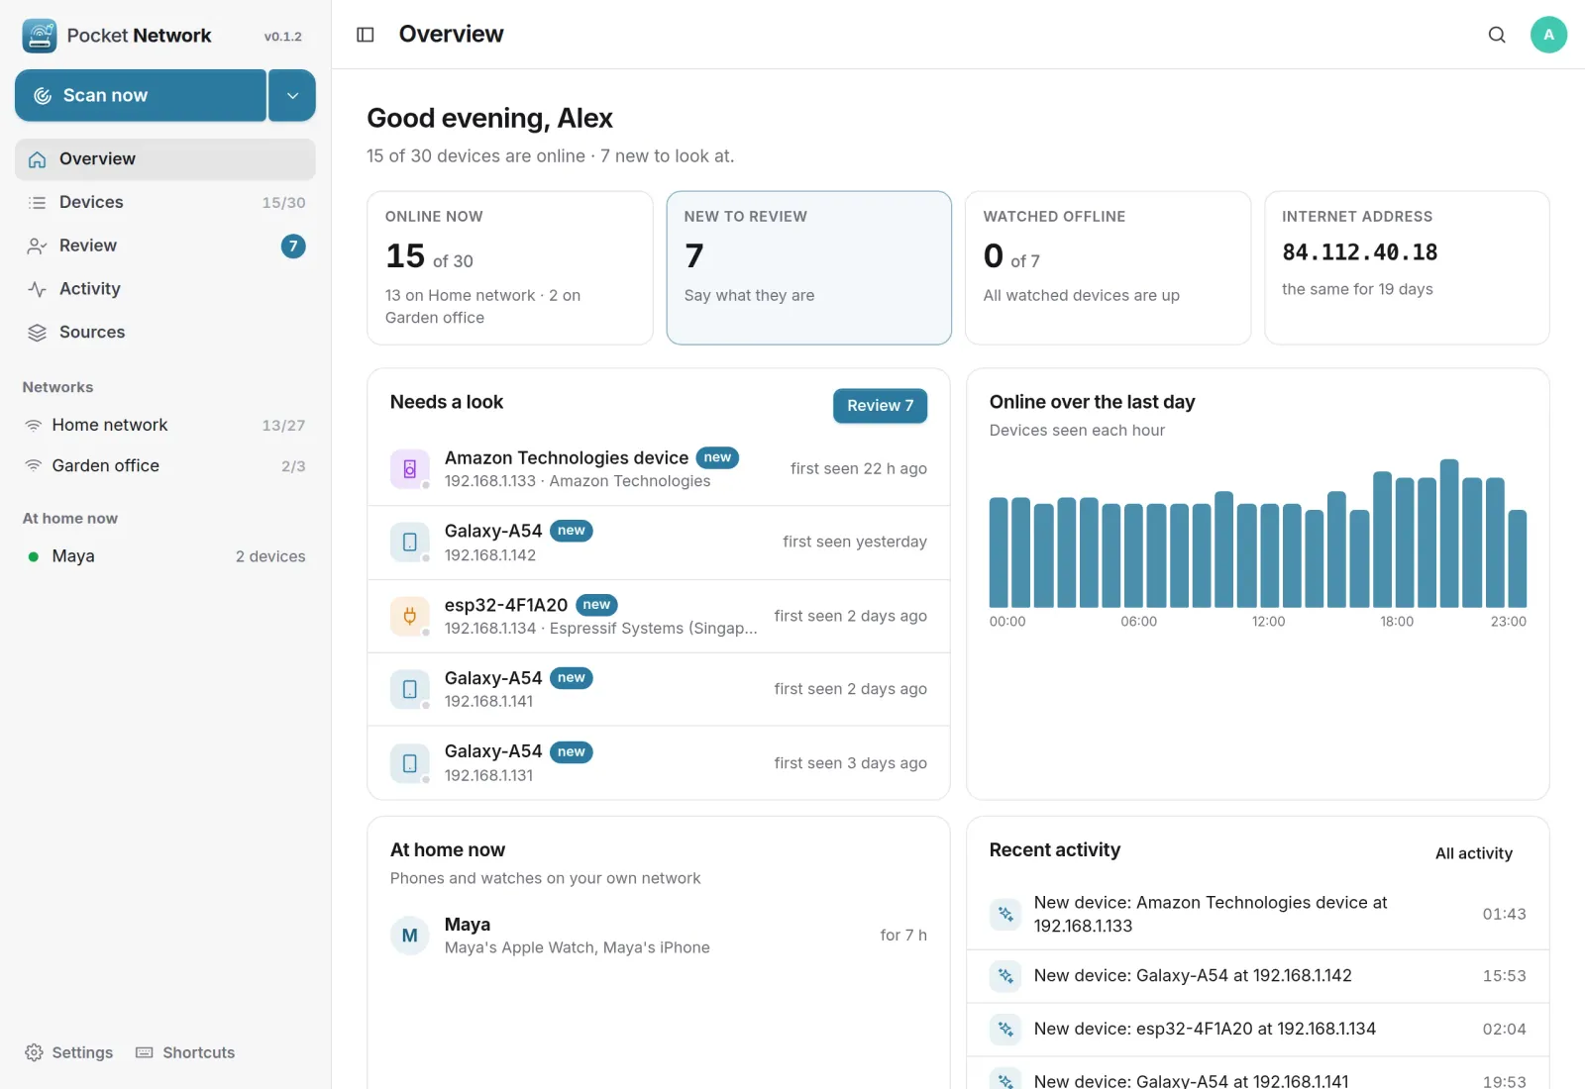Click the v0.1.2 version label
This screenshot has width=1585, height=1089.
click(x=283, y=37)
